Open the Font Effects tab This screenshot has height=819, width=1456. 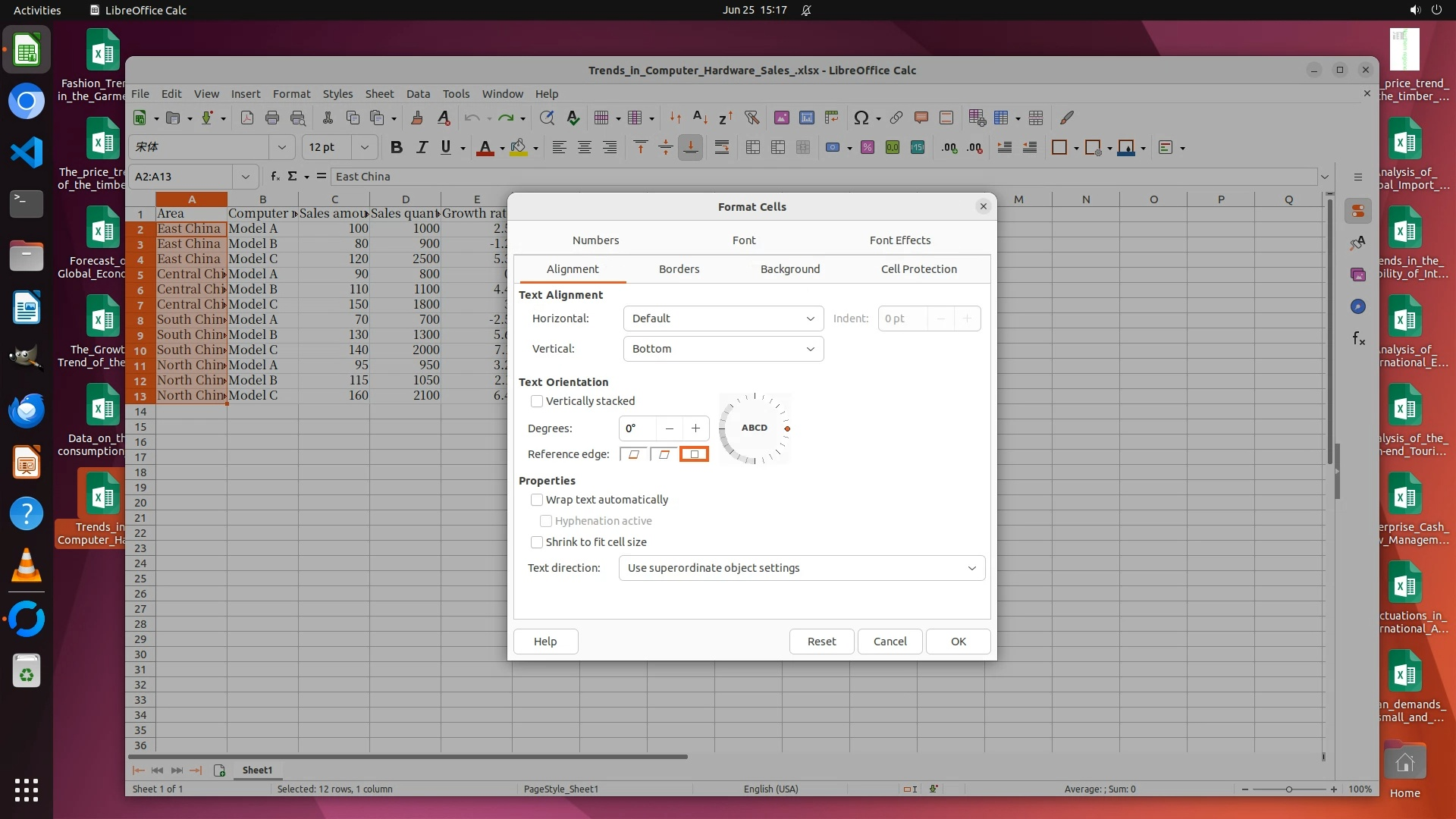click(899, 240)
